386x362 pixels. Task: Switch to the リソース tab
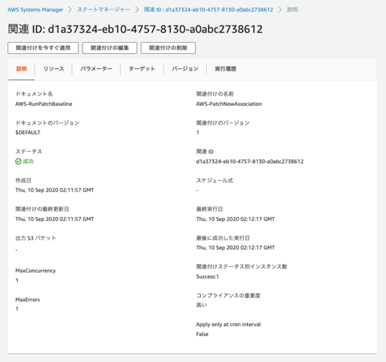pos(54,69)
